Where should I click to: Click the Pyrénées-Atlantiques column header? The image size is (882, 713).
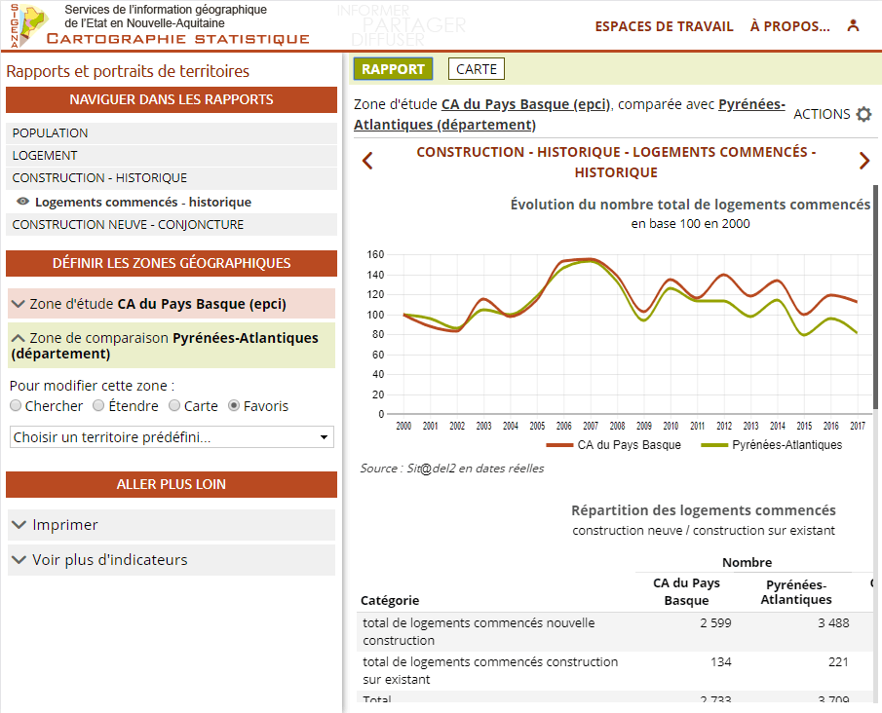796,592
